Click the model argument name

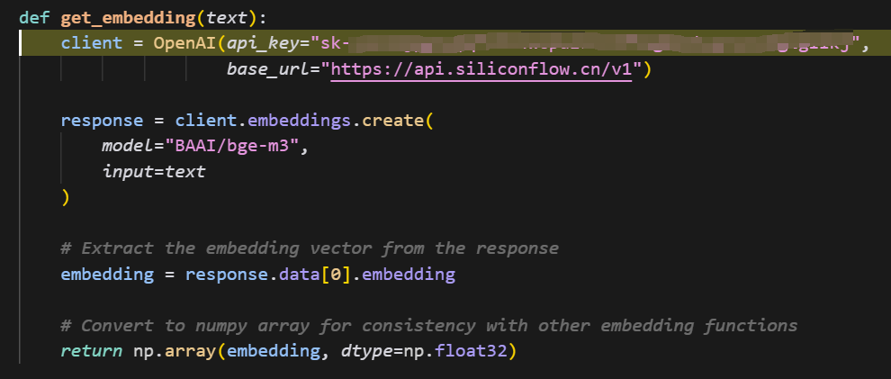(x=128, y=147)
